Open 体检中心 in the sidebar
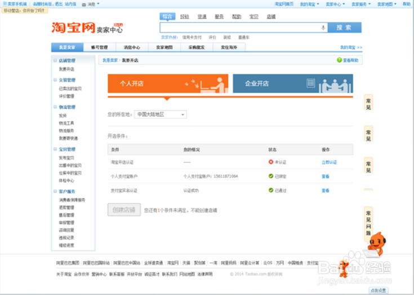414x295 pixels. (x=66, y=180)
